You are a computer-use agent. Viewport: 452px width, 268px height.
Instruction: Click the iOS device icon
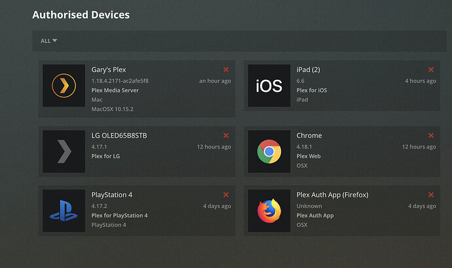coord(269,86)
